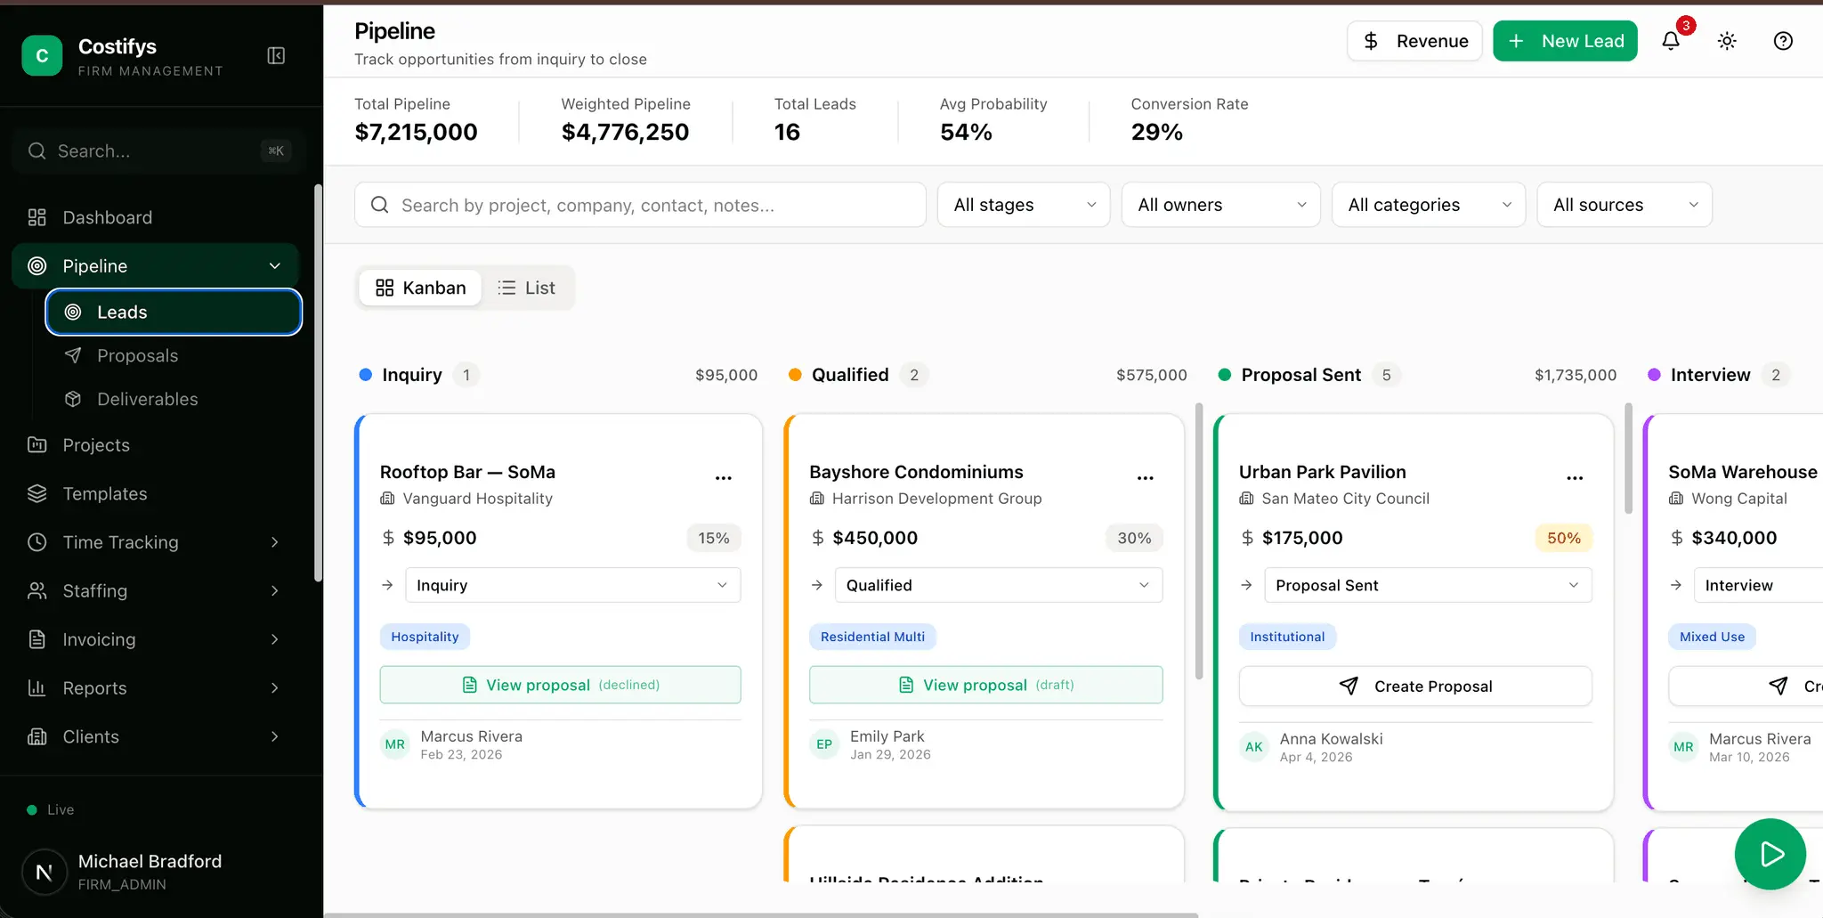Open Templates section
Image resolution: width=1823 pixels, height=918 pixels.
[x=155, y=493]
